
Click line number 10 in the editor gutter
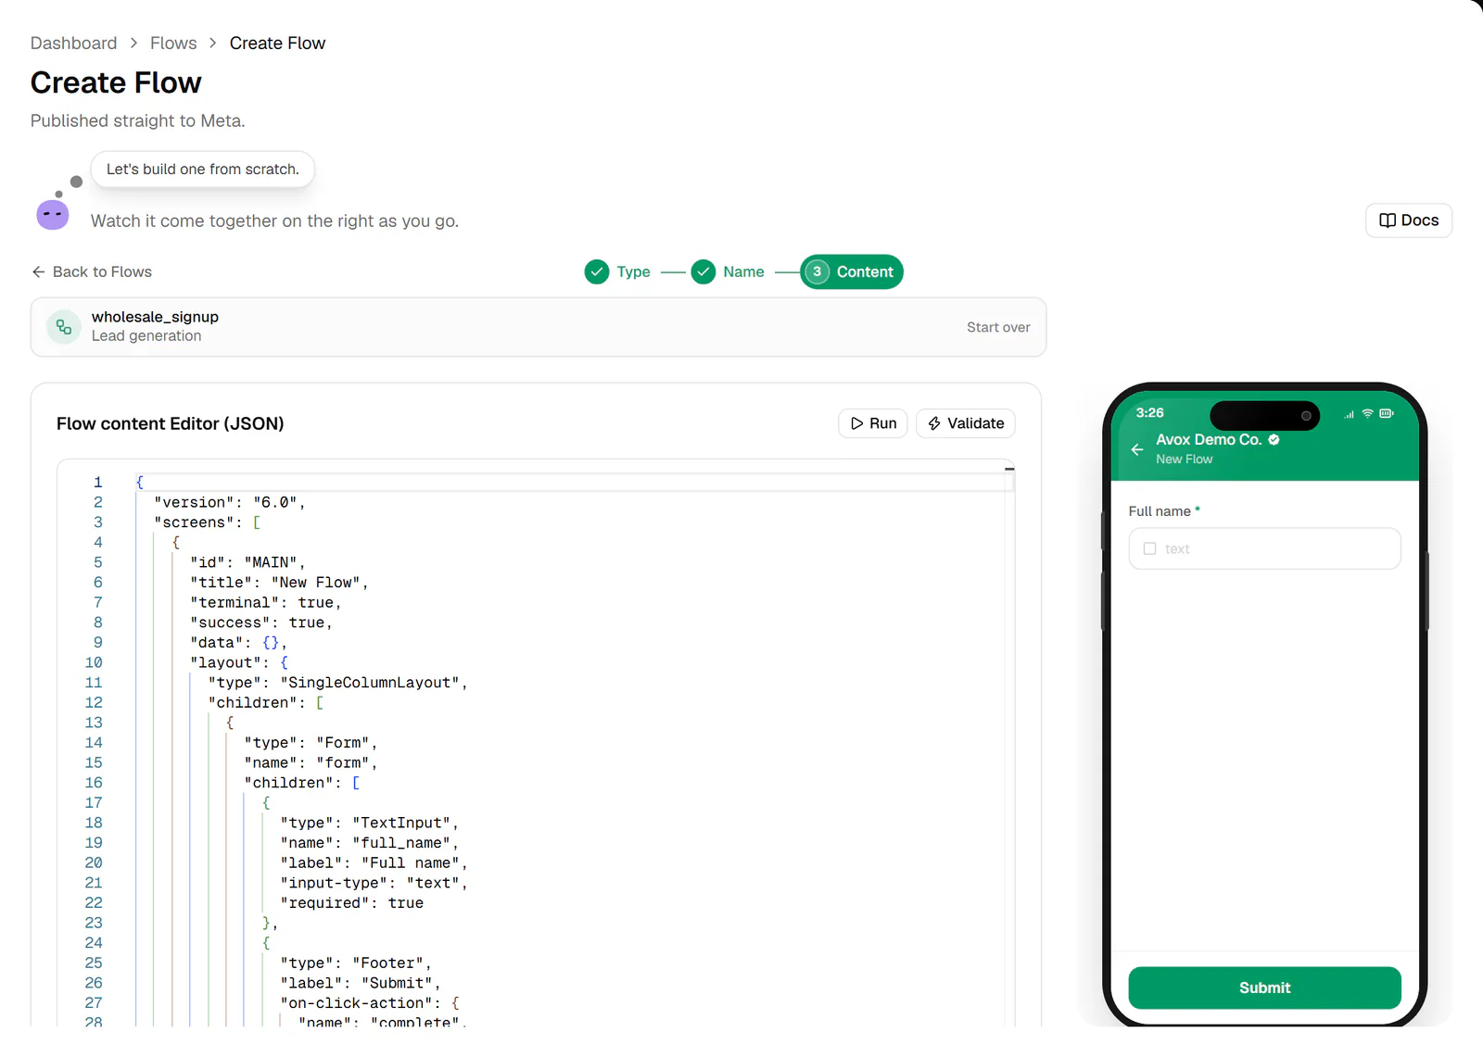click(x=94, y=662)
